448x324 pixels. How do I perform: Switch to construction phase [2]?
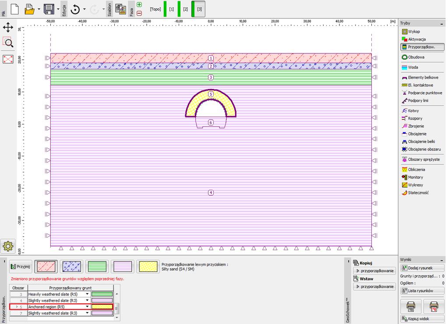click(x=185, y=9)
